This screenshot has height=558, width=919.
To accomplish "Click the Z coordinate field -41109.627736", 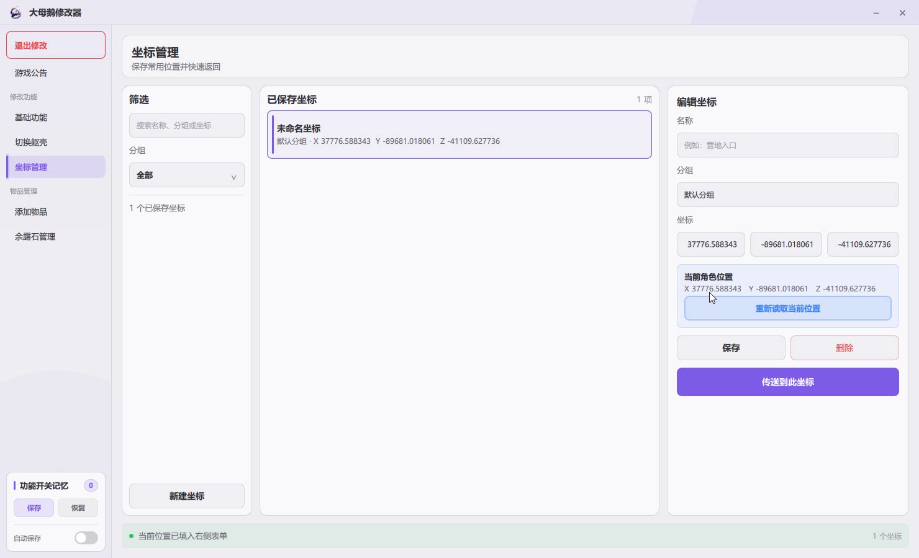I will [863, 244].
